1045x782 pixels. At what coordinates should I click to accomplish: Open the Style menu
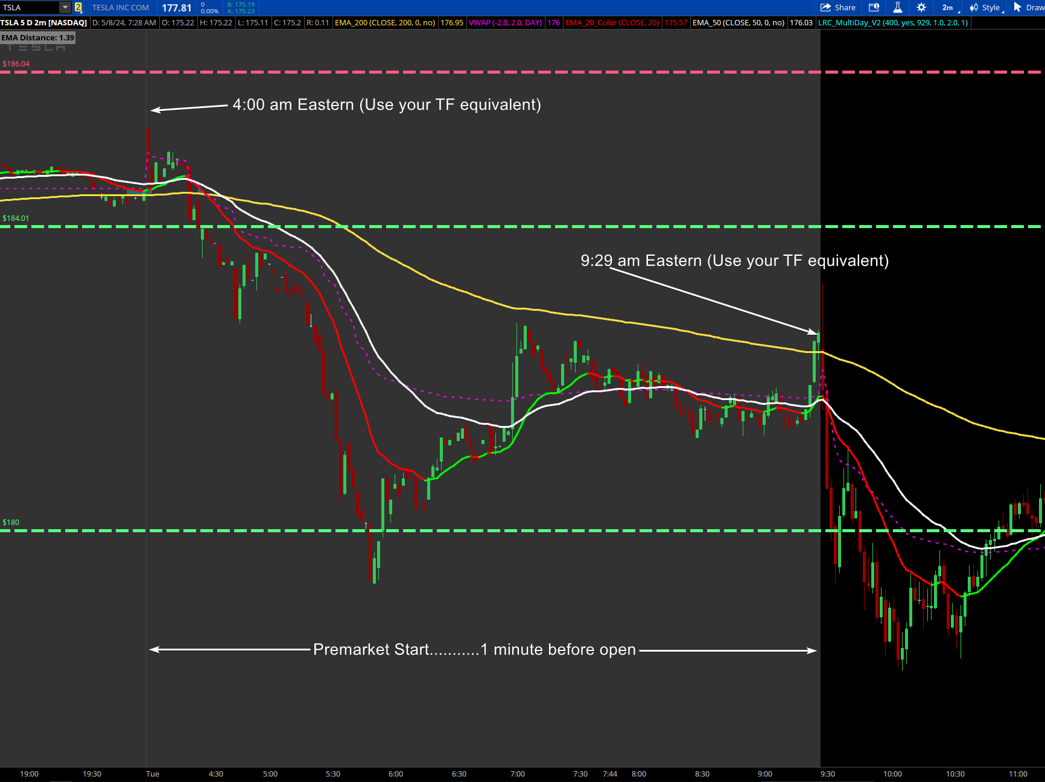pos(986,8)
